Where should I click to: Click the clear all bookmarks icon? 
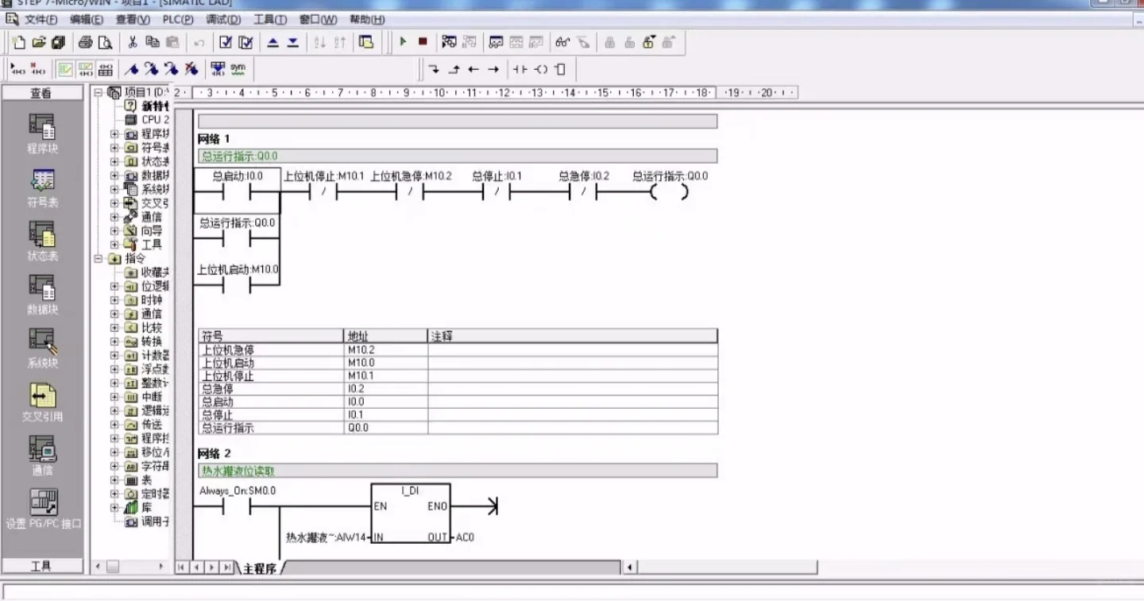coord(191,69)
